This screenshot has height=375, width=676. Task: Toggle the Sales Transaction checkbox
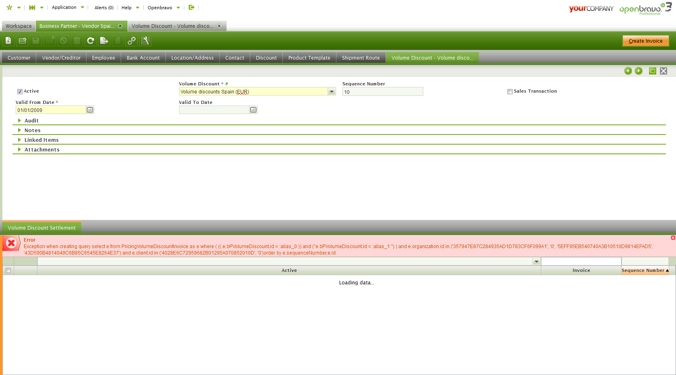click(x=510, y=91)
